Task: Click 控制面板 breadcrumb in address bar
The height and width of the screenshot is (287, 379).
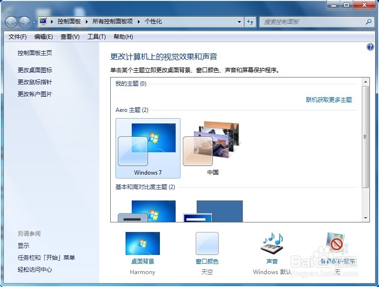Action: (69, 22)
